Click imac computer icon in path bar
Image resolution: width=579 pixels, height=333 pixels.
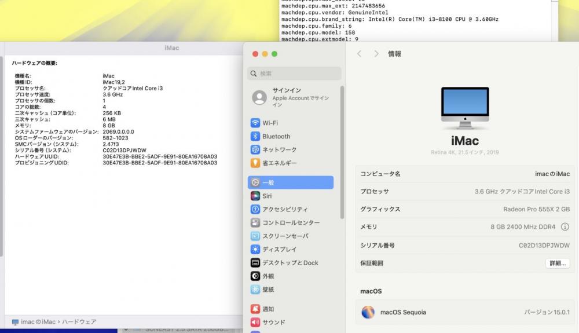(x=15, y=322)
